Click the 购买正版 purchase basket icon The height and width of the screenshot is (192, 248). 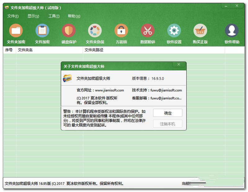point(200,31)
